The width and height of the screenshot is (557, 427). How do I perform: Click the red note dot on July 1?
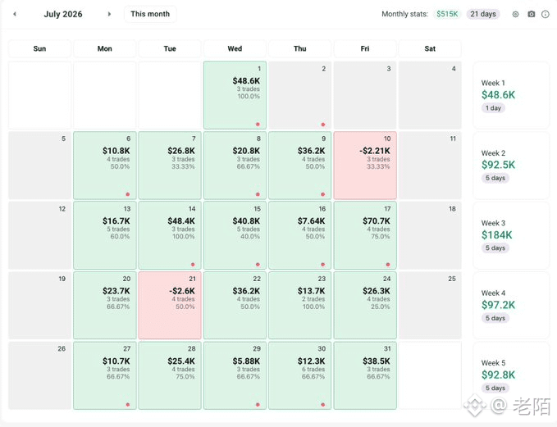258,125
